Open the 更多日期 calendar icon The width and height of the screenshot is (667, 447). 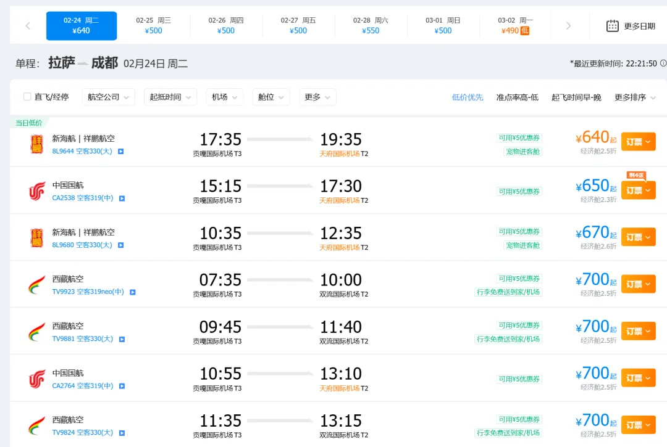(613, 26)
